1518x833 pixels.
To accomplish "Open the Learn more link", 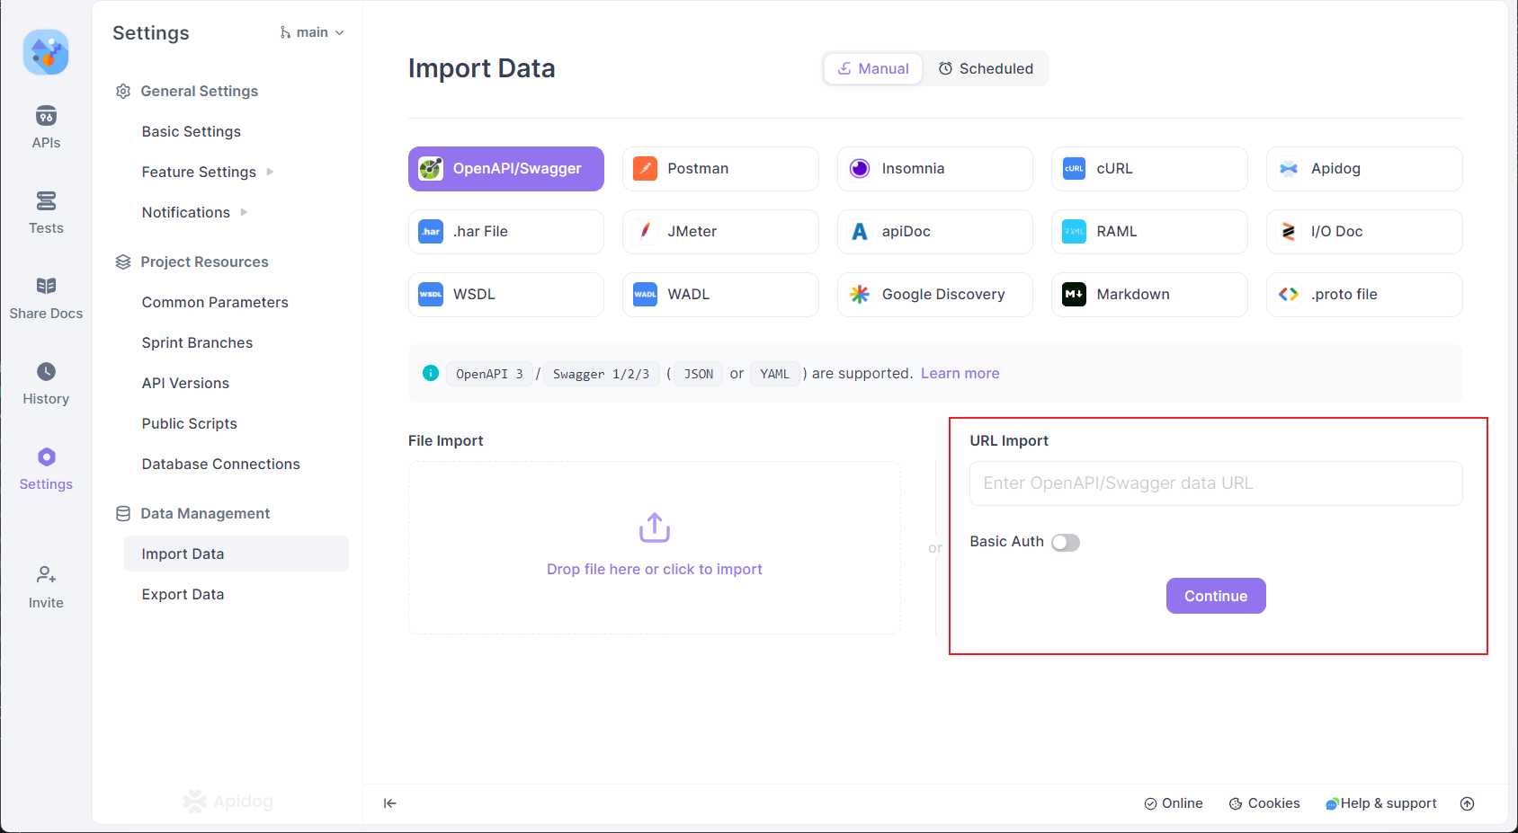I will pos(960,373).
